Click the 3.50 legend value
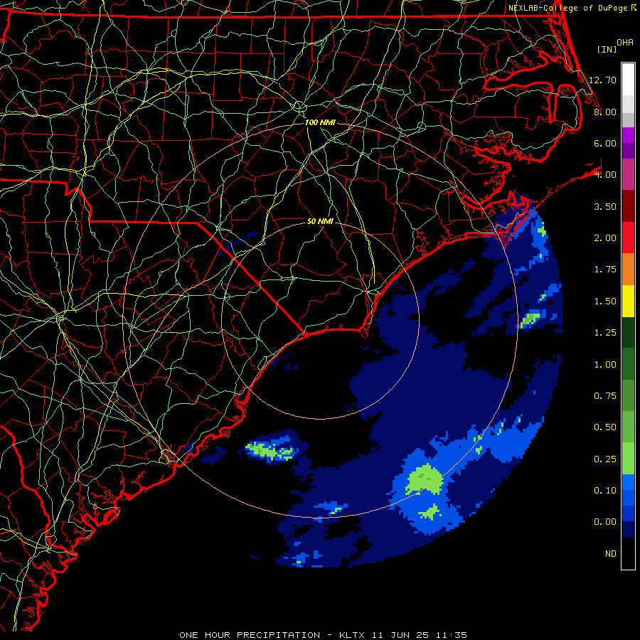640x640 pixels. (605, 206)
